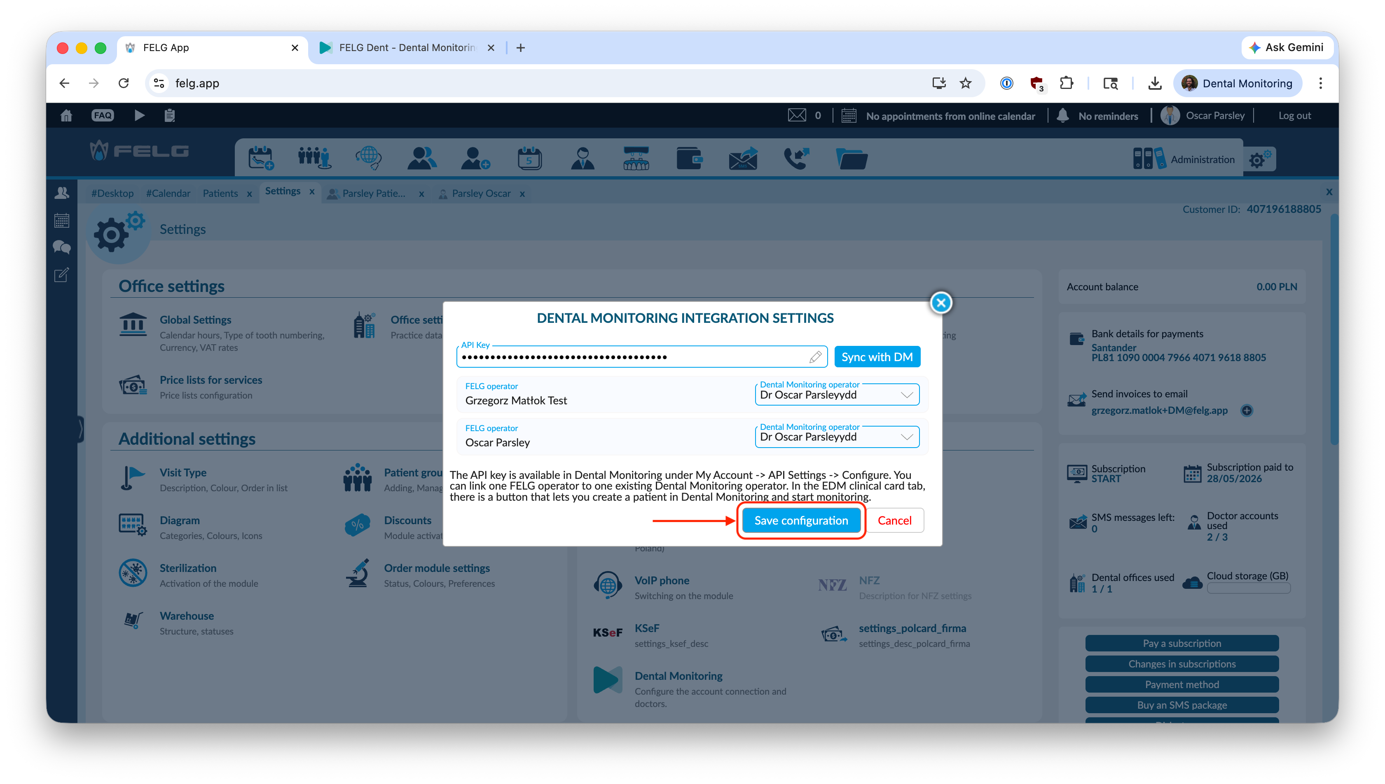
Task: Select the Settings tab
Action: tap(282, 191)
